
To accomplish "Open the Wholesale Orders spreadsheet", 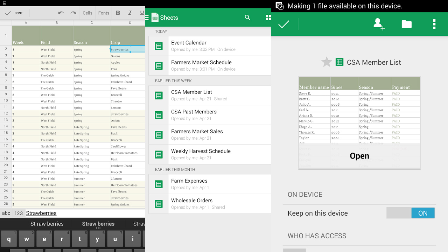I will coord(210,204).
